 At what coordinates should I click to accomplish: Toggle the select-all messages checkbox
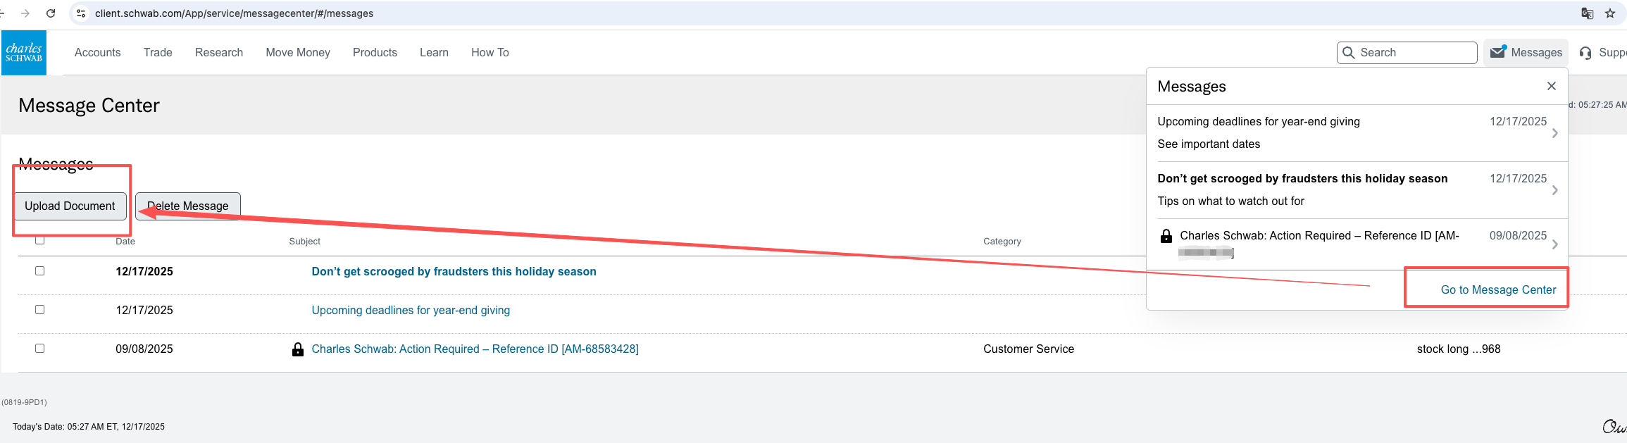point(40,240)
